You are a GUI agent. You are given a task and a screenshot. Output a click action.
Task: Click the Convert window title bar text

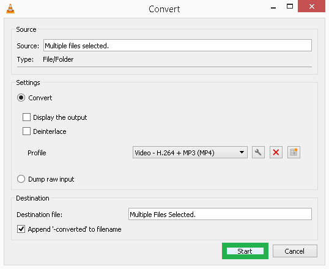click(x=164, y=9)
